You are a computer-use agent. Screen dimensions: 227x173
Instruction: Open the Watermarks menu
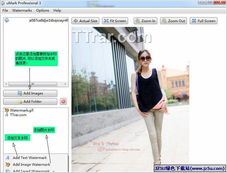coord(22,11)
